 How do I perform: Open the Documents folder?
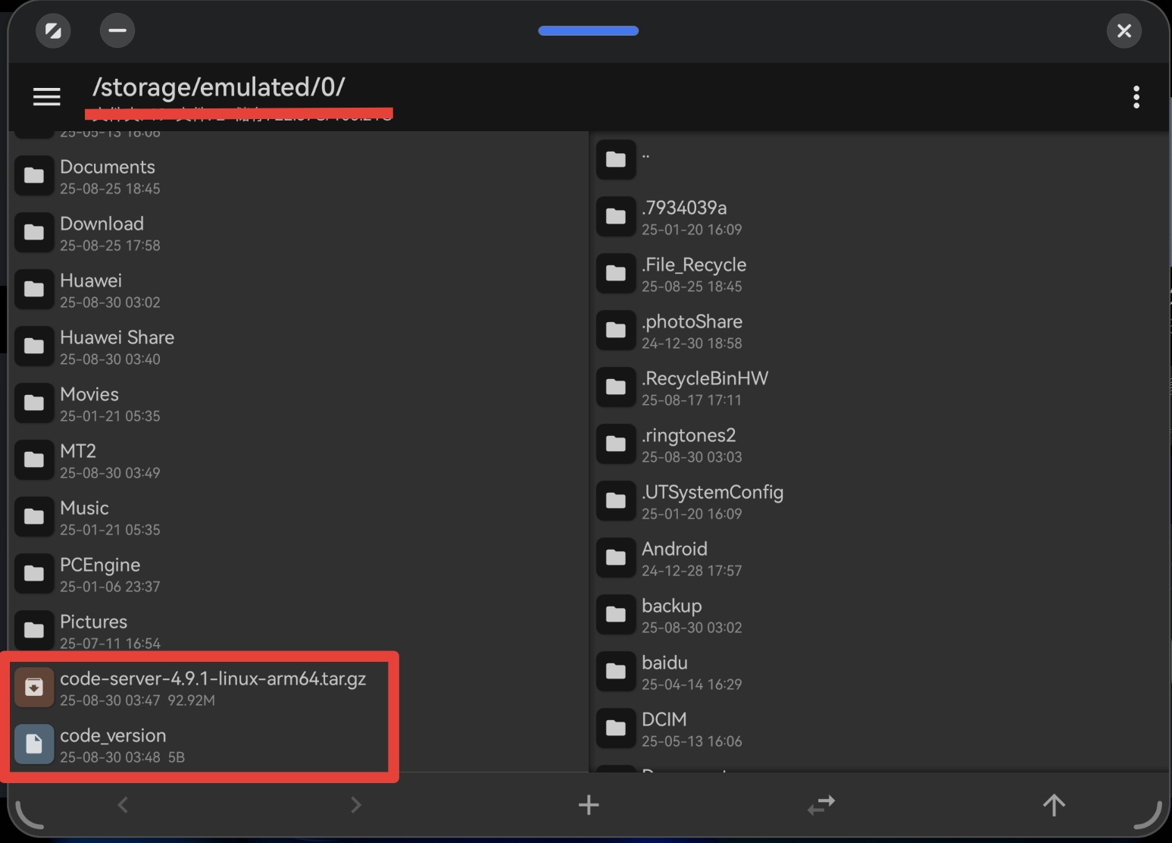pyautogui.click(x=298, y=176)
